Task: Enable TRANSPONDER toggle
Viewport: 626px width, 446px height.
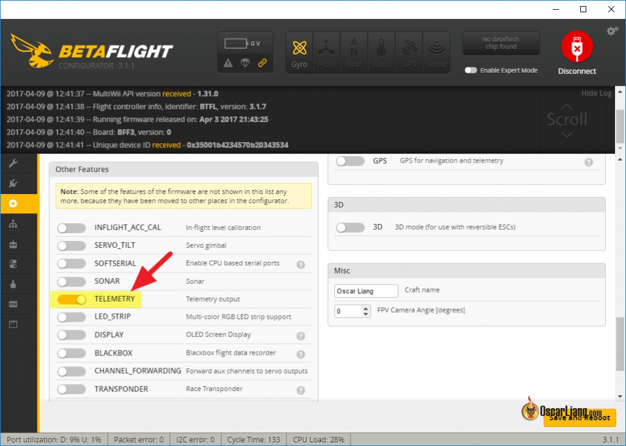Action: (72, 389)
